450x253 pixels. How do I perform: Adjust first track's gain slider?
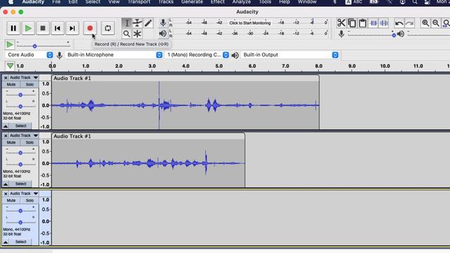(x=20, y=95)
